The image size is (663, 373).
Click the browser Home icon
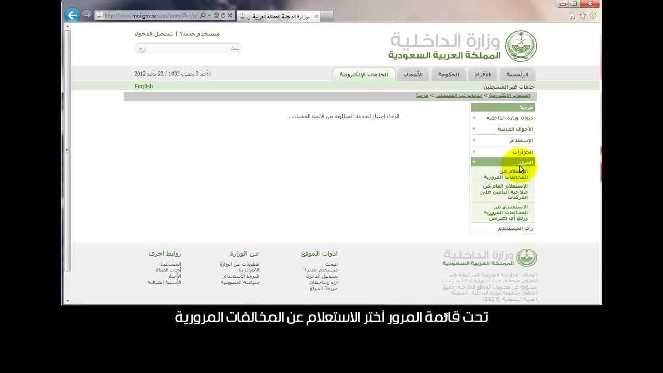point(572,16)
